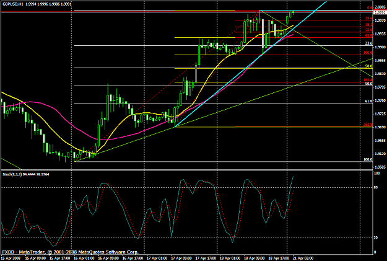Image resolution: width=387 pixels, height=261 pixels.
Task: Click the 1.9865 price axis value
Action: pos(380,60)
